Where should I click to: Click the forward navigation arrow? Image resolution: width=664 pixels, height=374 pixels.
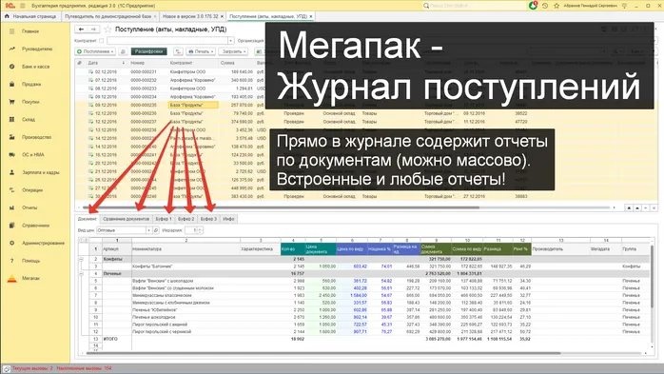tap(93, 30)
